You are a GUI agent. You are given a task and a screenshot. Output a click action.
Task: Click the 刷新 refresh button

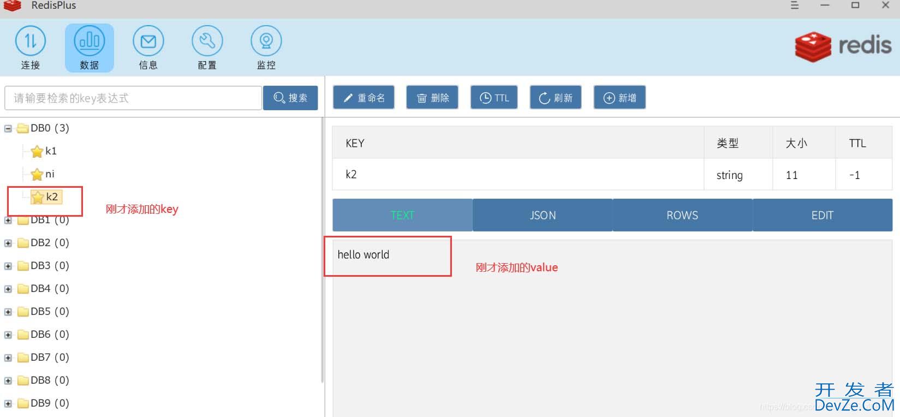pyautogui.click(x=556, y=98)
